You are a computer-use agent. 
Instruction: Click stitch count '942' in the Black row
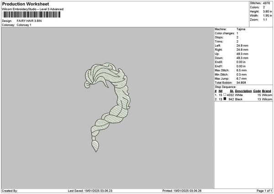pyautogui.click(x=231, y=99)
